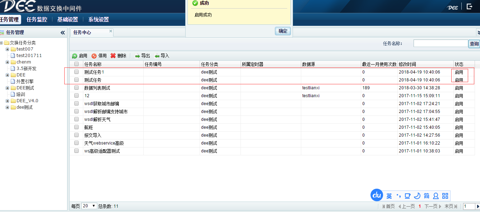Sort by 修改时间 column header
480x212 pixels.
tap(425, 64)
